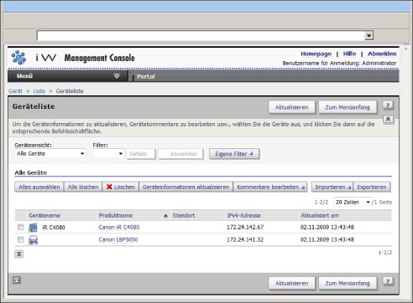Click the Abmelden link

click(x=382, y=54)
